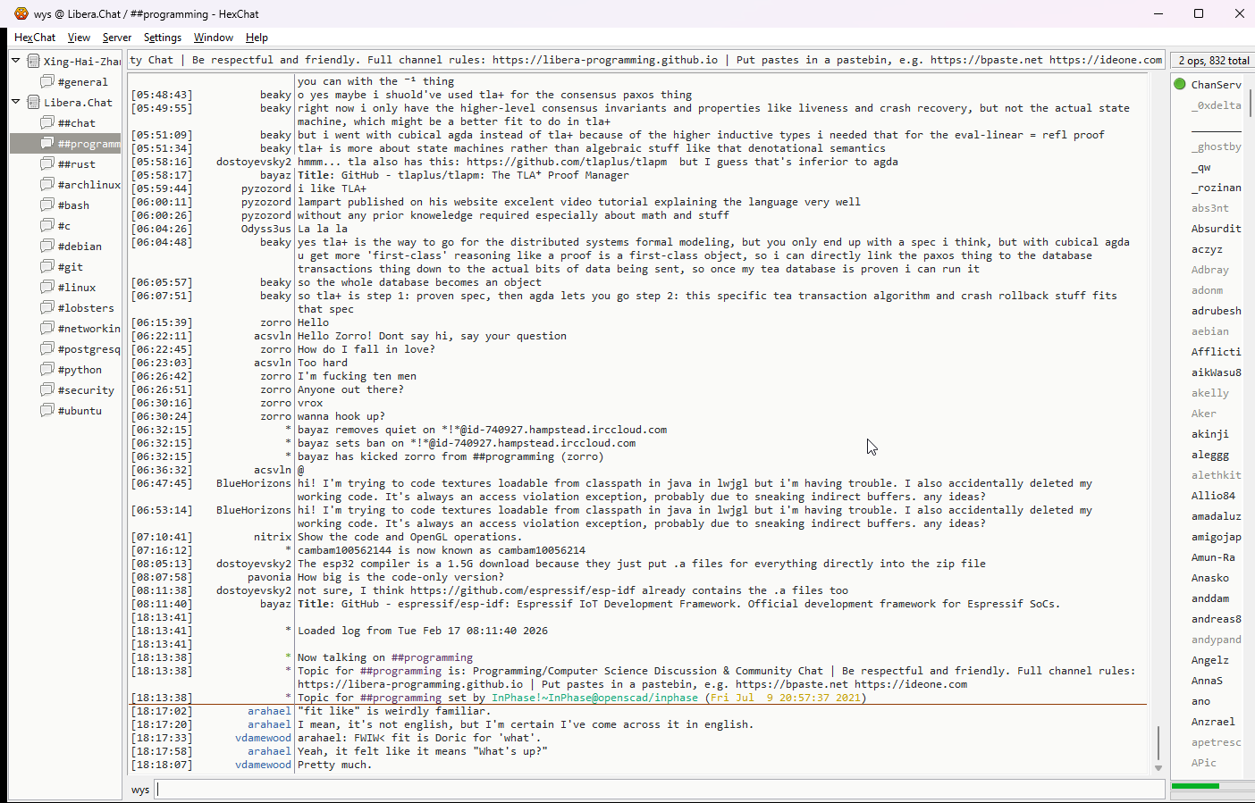This screenshot has width=1255, height=803.
Task: Click the chat scrollbar down arrow
Action: click(x=1158, y=768)
